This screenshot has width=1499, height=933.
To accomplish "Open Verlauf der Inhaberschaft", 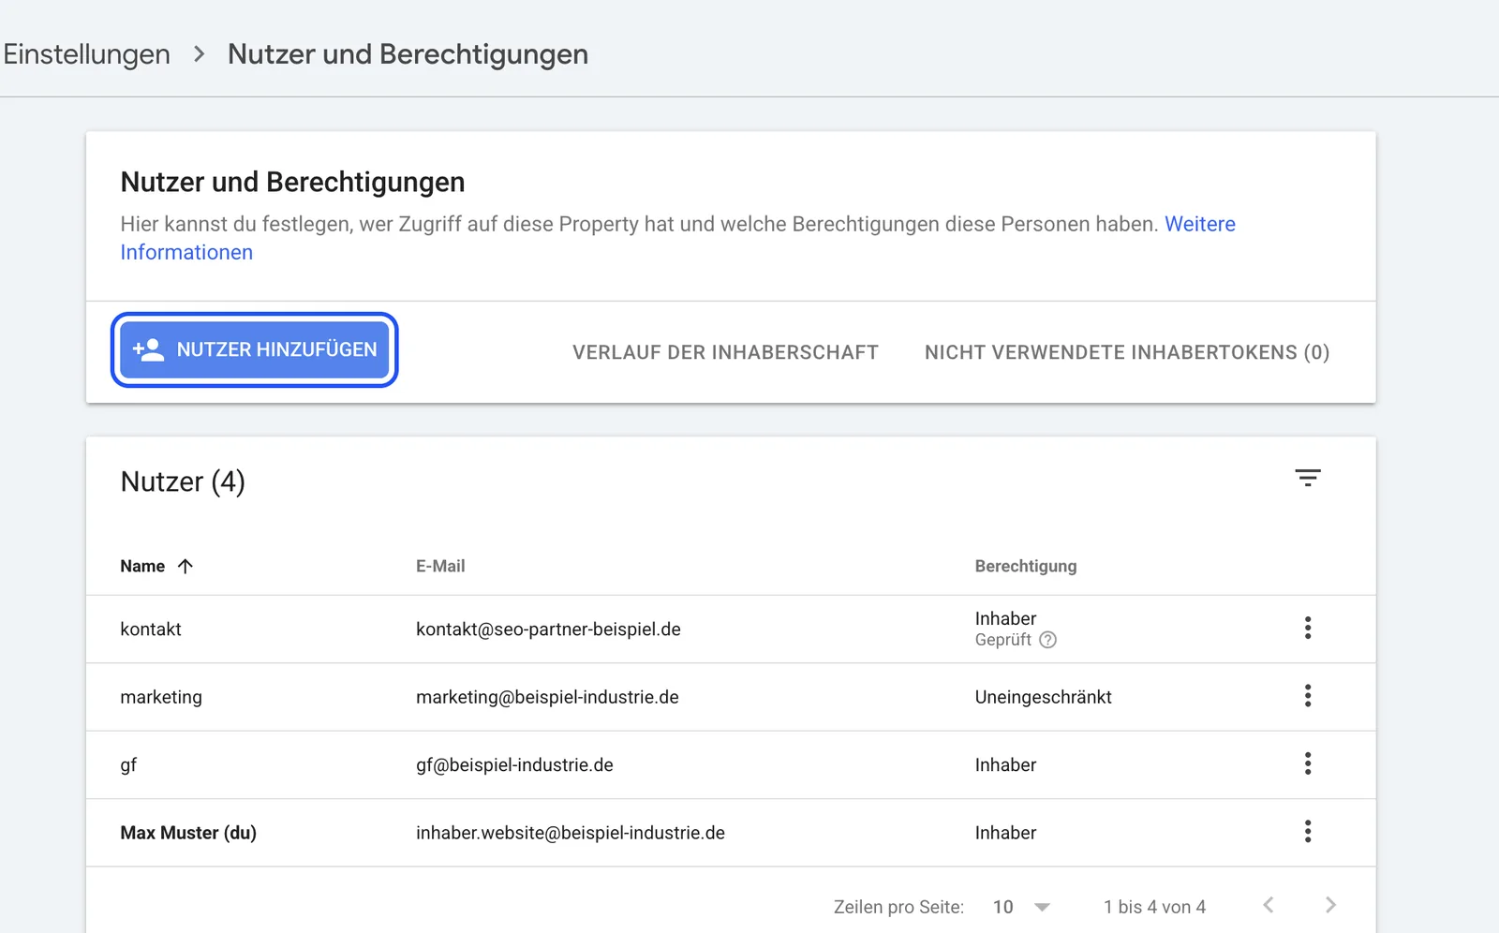I will tap(725, 352).
